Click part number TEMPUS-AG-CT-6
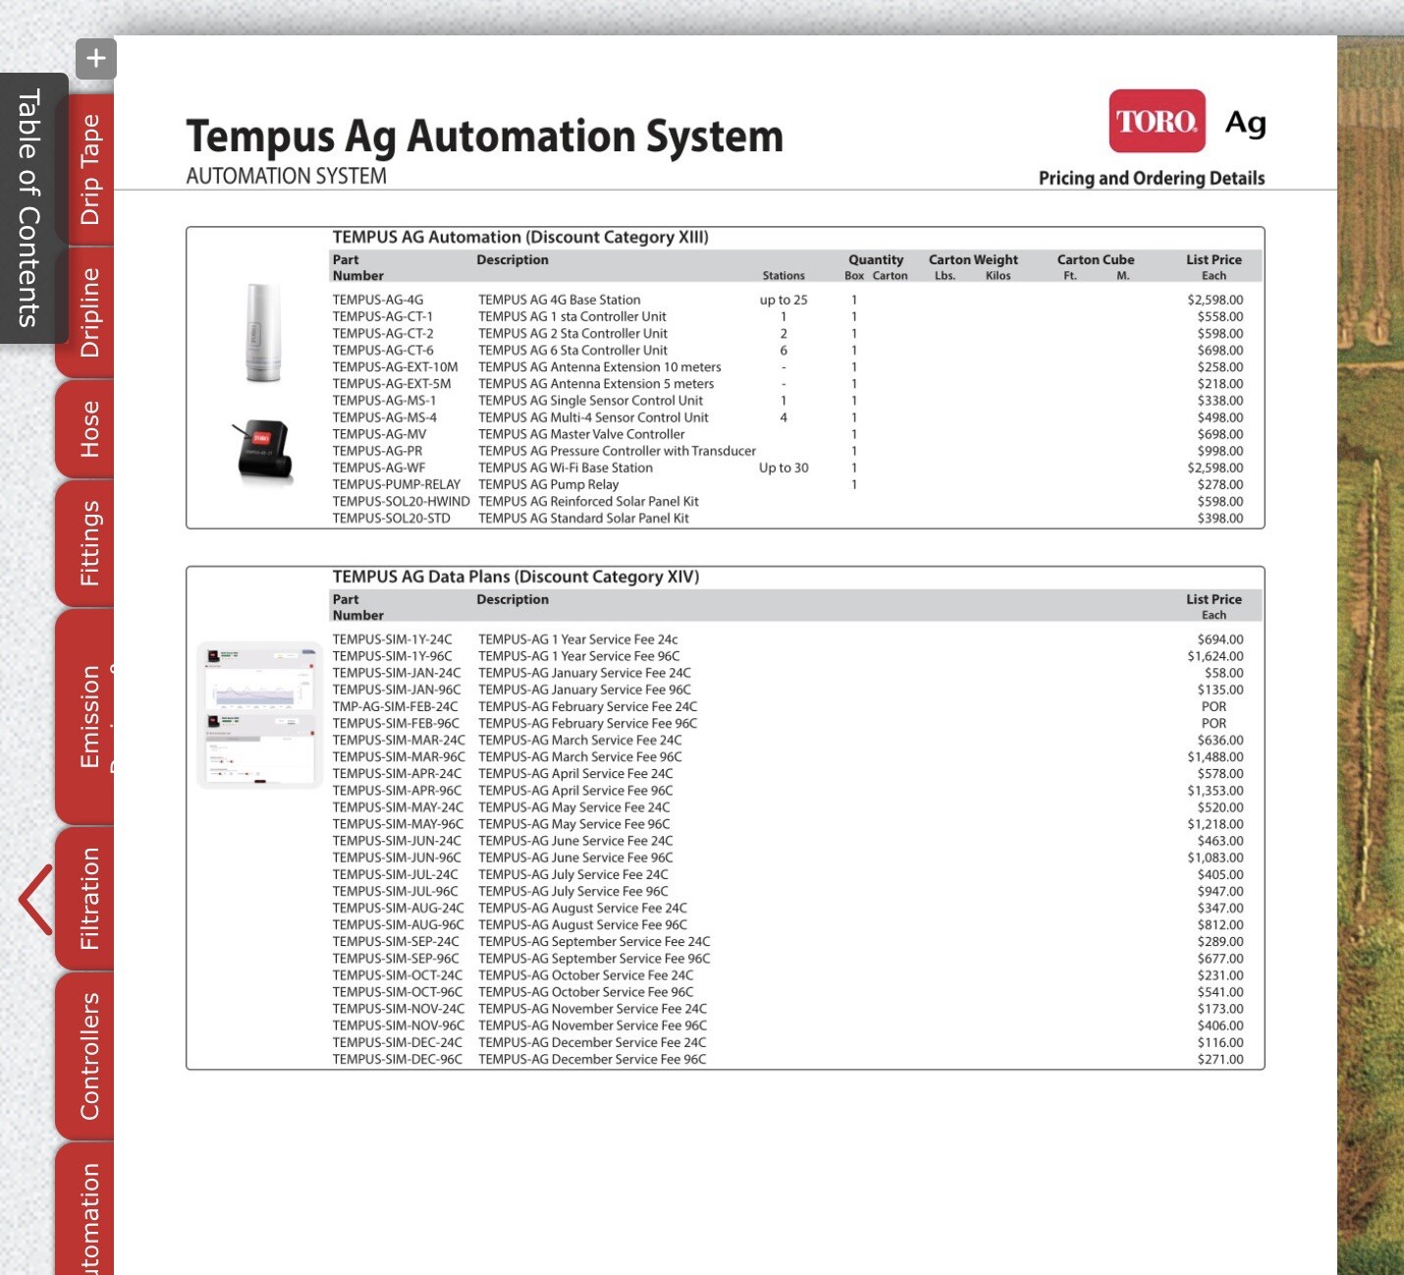 (383, 351)
